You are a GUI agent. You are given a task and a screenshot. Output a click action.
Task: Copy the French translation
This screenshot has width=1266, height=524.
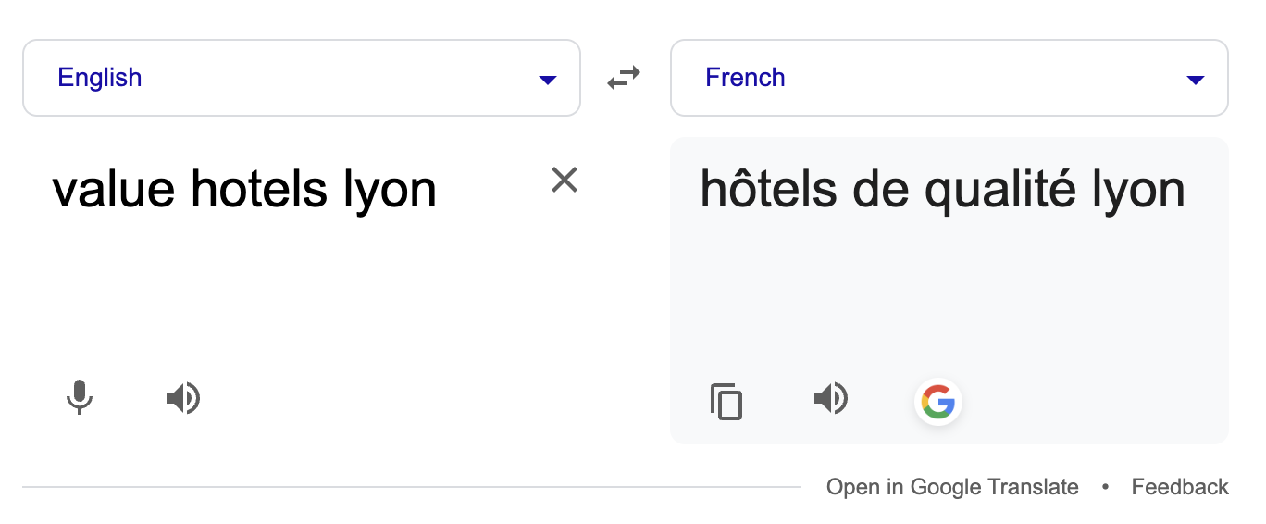[x=726, y=402]
